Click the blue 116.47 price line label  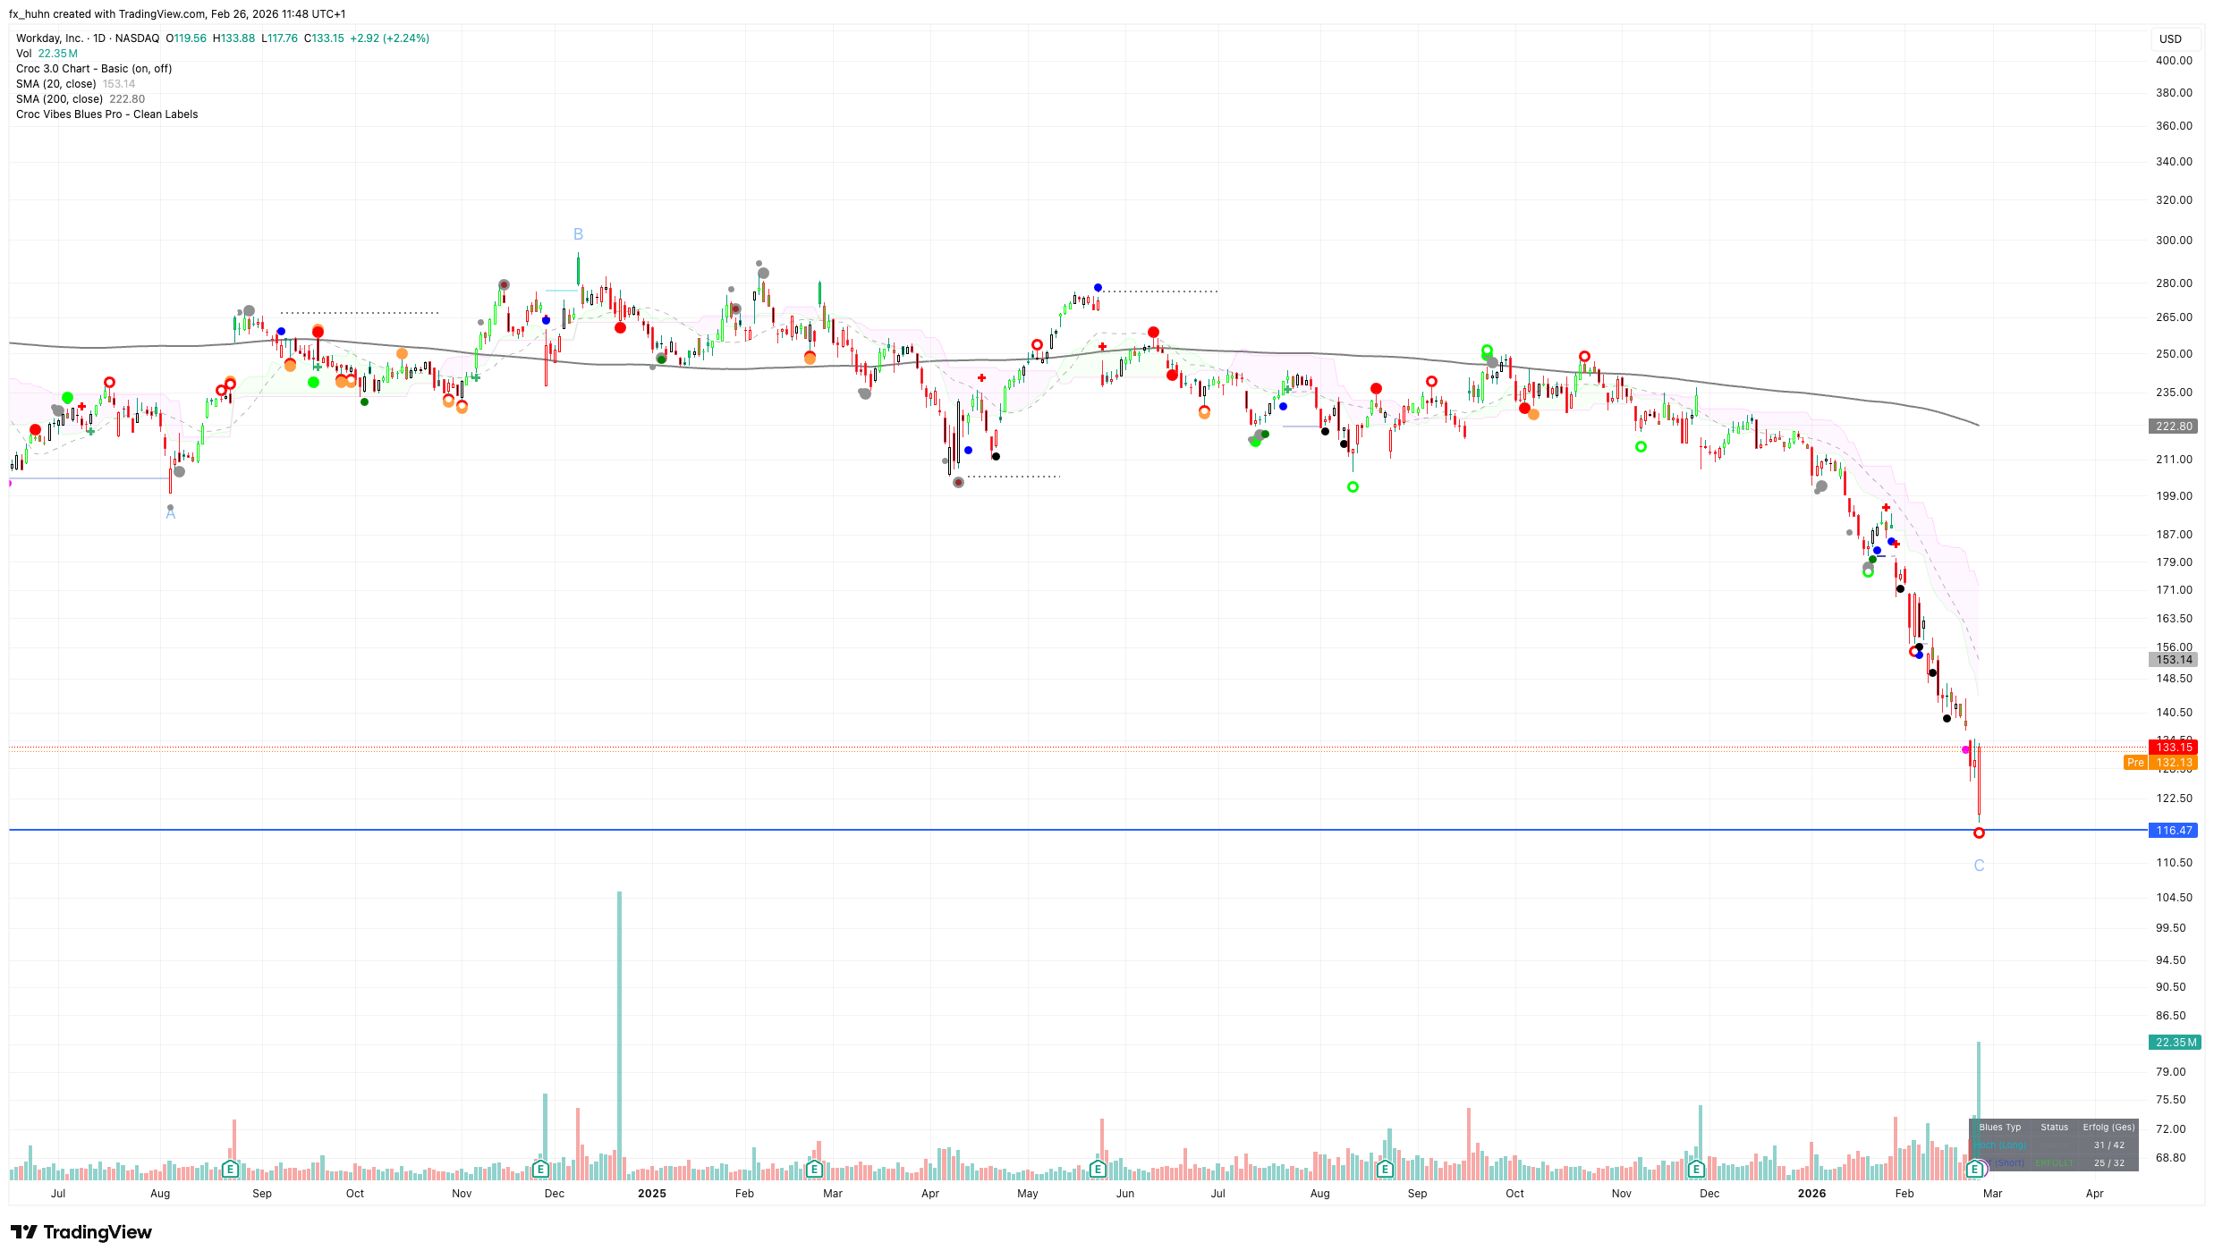pos(2173,831)
